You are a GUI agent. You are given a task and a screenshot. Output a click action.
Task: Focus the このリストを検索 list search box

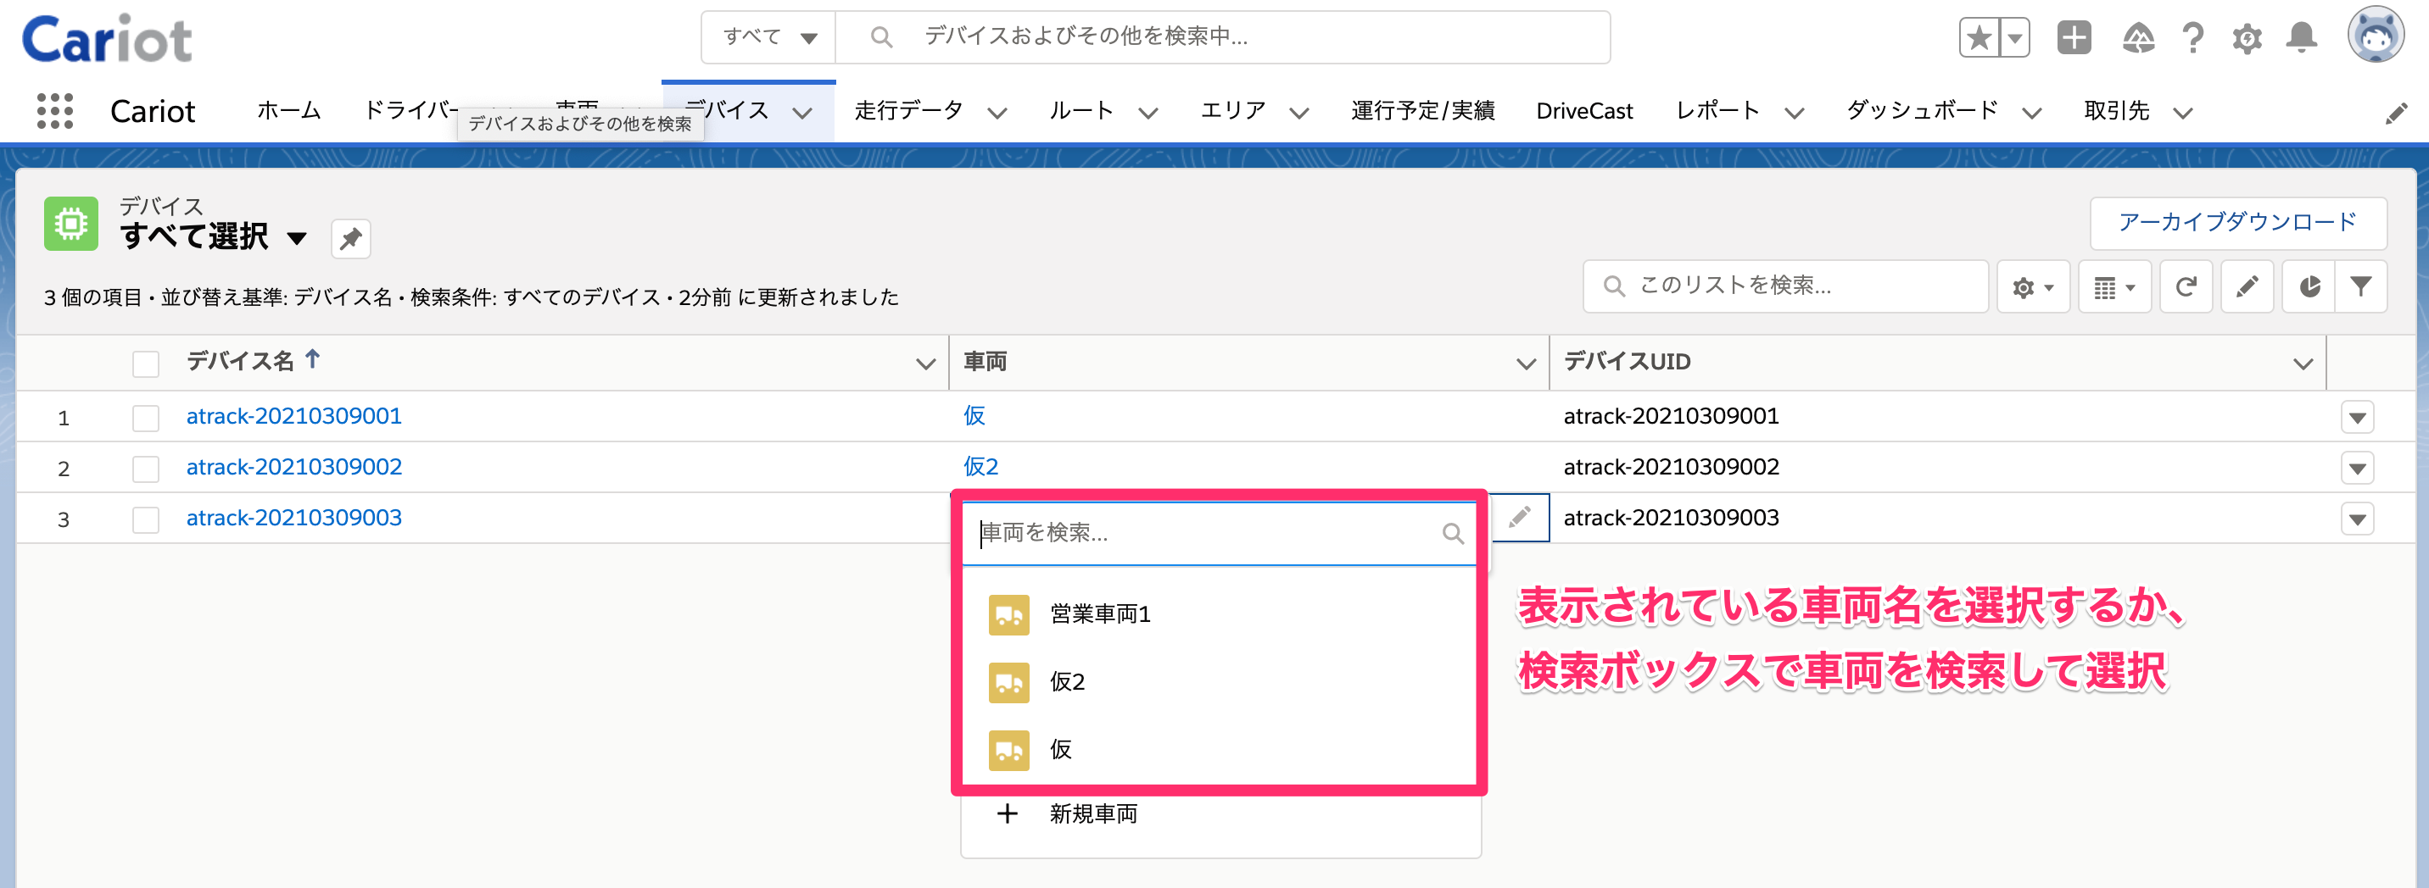coord(1785,286)
